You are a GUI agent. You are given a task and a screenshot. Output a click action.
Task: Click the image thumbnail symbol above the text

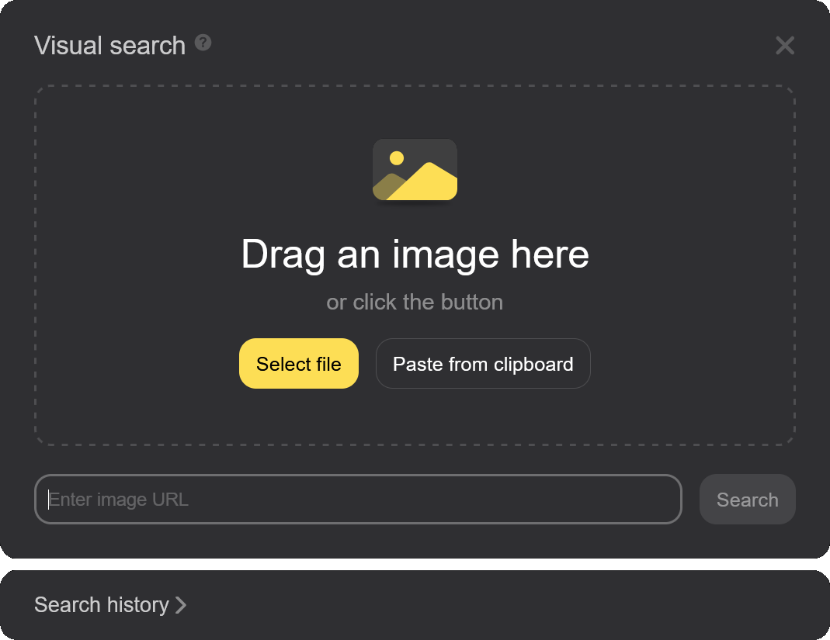415,170
